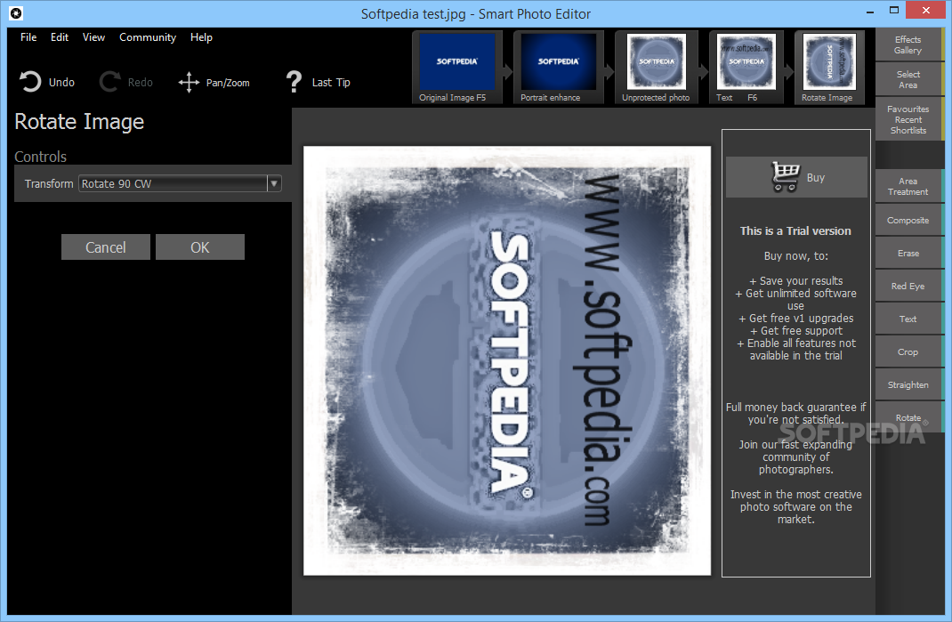Open the Effects Gallery tab
The image size is (952, 622).
pyautogui.click(x=909, y=45)
